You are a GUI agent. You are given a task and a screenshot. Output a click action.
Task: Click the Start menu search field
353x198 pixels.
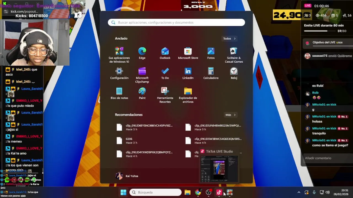176,23
